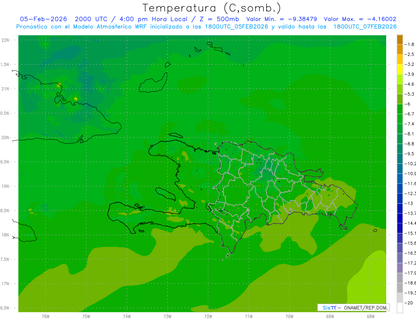
Task: Select the yellow swatch between -3.2 and -3.9
Action: click(400, 69)
